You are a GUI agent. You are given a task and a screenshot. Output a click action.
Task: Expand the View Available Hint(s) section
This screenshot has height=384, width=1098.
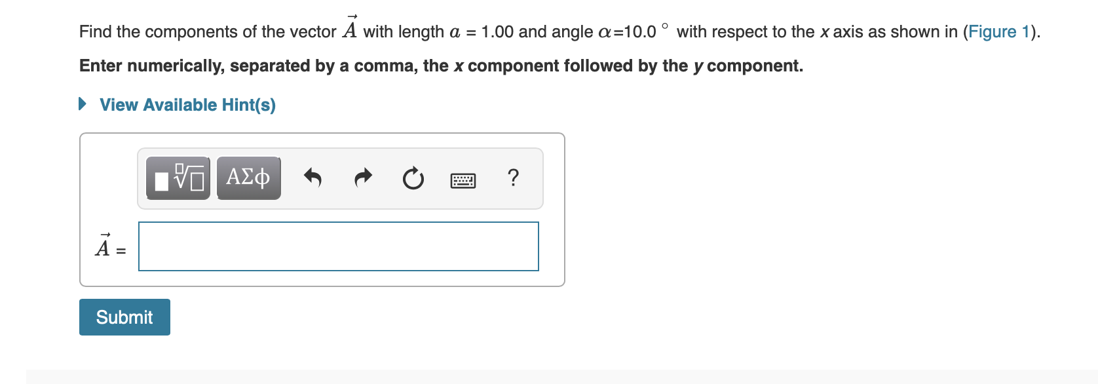click(187, 104)
